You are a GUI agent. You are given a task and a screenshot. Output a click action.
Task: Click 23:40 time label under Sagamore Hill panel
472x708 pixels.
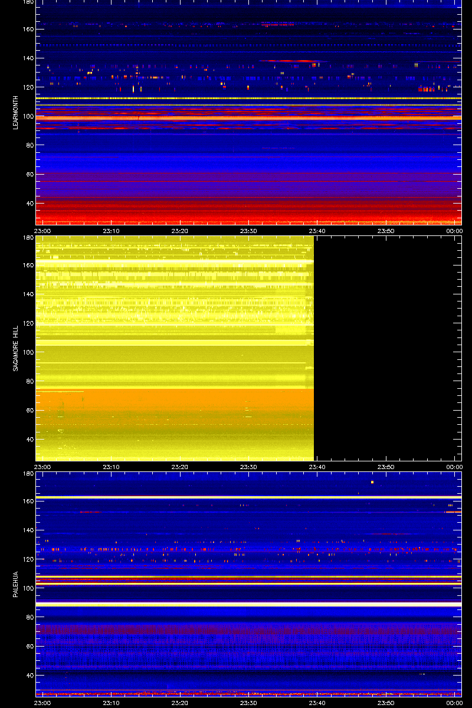click(317, 467)
